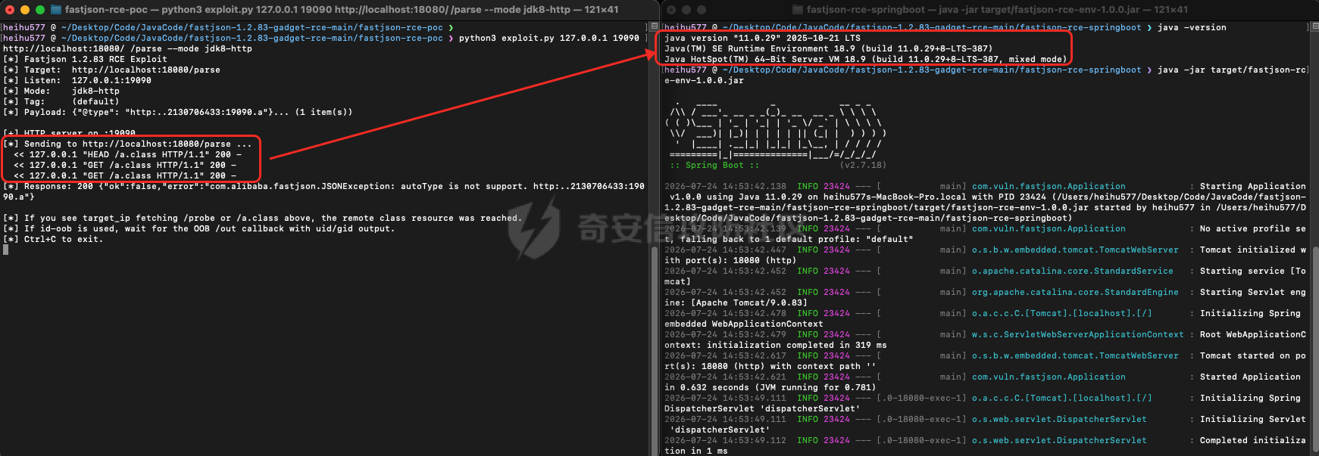Click the 'Starting service [To' log message
Screen dimensions: 1319x456
click(1253, 271)
